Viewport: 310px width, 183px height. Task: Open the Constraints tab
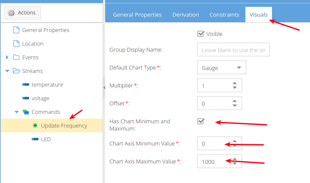pyautogui.click(x=224, y=15)
